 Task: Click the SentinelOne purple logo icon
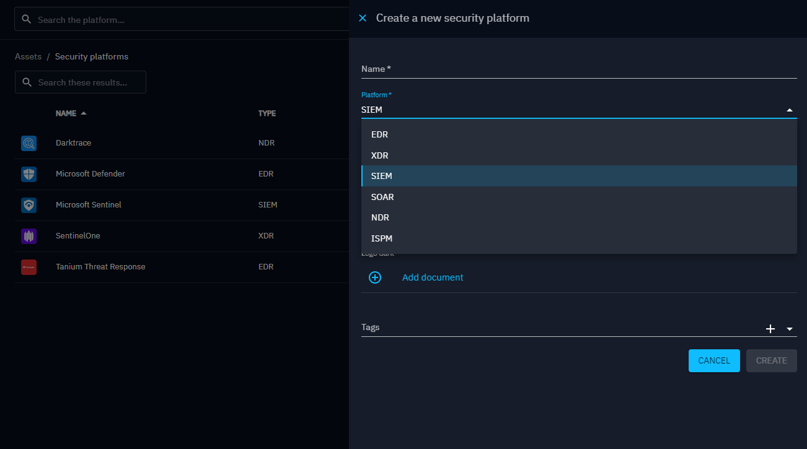(x=29, y=236)
